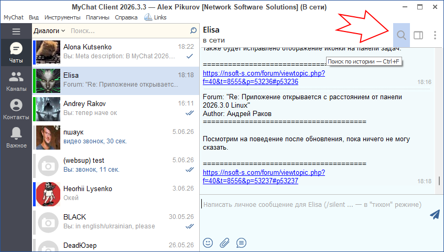The image size is (444, 252).
Task: Click the search magnifier in dialogs panel
Action: pos(193,30)
